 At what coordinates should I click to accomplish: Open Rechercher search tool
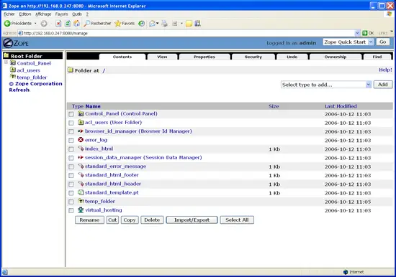[x=97, y=24]
